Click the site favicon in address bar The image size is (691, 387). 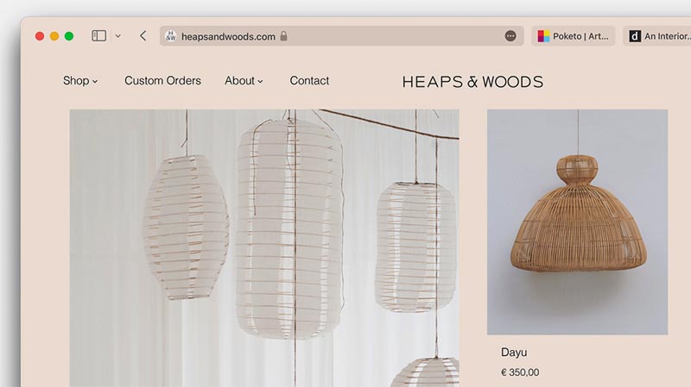click(170, 36)
